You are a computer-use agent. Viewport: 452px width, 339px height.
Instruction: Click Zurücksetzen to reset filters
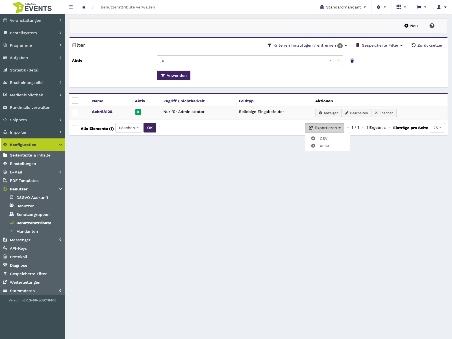[427, 45]
